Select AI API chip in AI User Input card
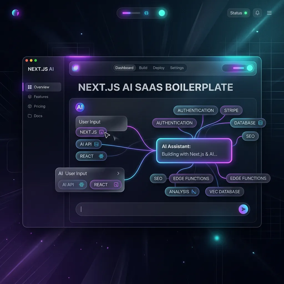 click(72, 184)
